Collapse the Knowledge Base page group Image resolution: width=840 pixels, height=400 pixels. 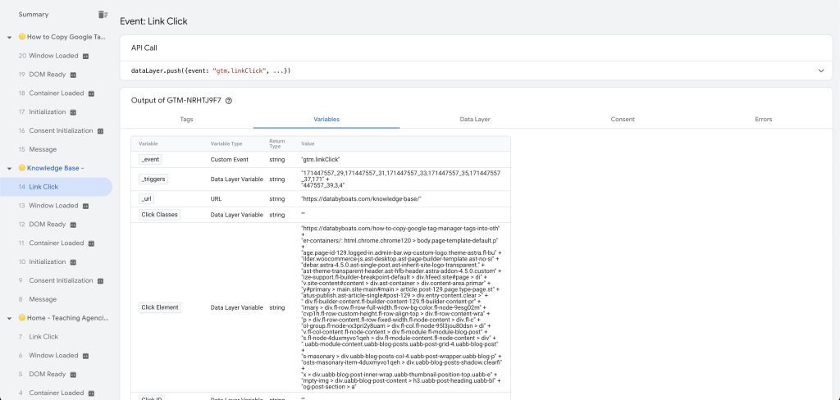point(10,168)
